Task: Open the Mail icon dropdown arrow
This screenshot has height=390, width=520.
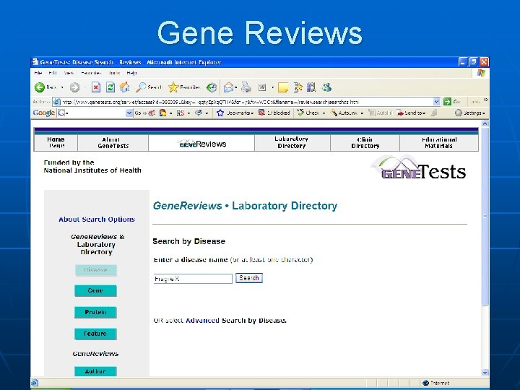Action: pos(235,87)
